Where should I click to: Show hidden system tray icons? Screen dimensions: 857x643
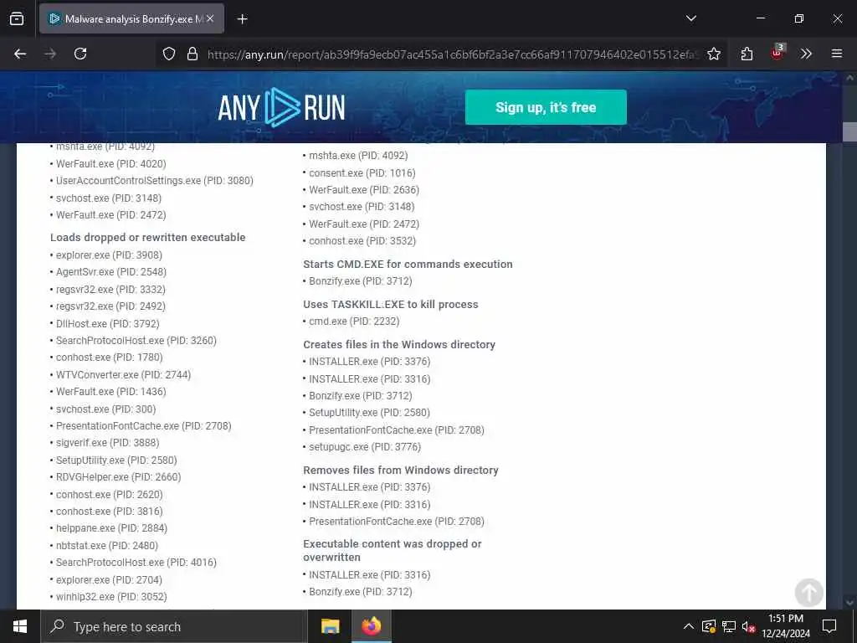(689, 626)
